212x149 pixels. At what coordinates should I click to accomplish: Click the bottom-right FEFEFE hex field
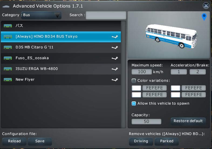(194, 95)
